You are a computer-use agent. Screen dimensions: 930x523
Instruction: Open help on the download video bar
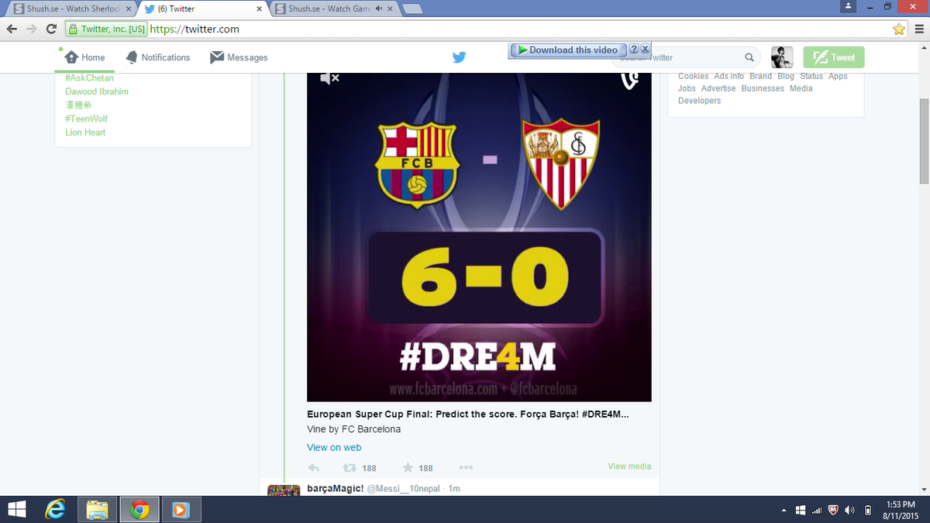634,50
